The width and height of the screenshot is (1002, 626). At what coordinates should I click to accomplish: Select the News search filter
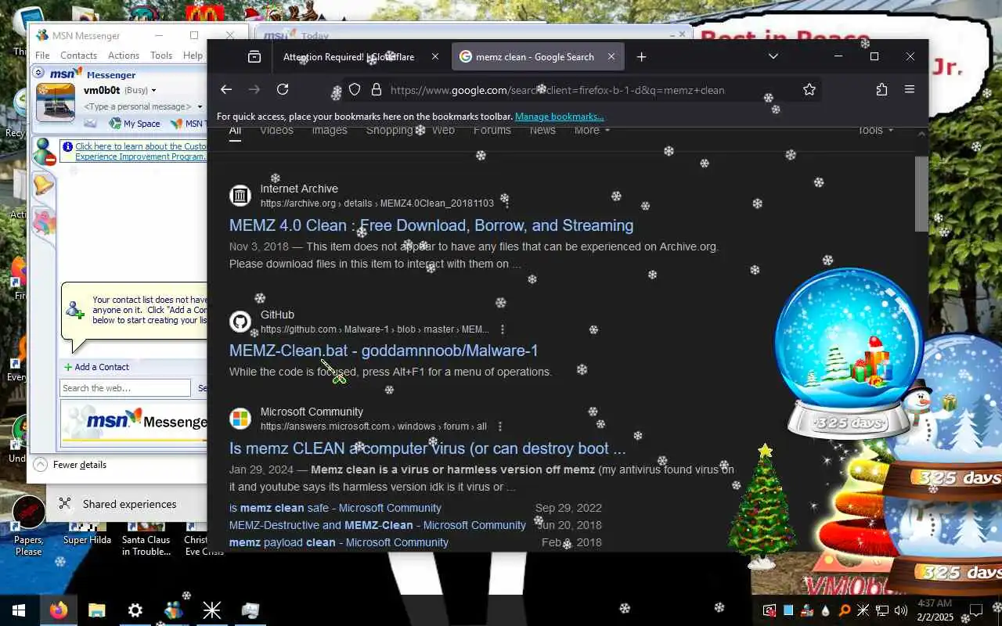[542, 131]
